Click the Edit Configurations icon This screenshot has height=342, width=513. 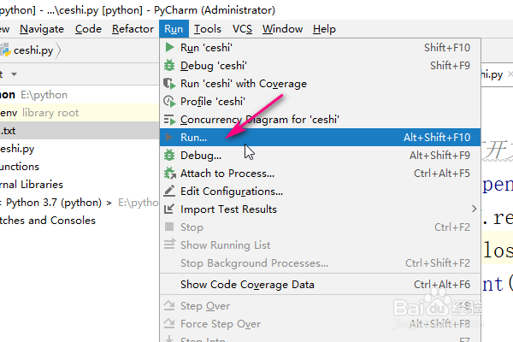(x=169, y=192)
